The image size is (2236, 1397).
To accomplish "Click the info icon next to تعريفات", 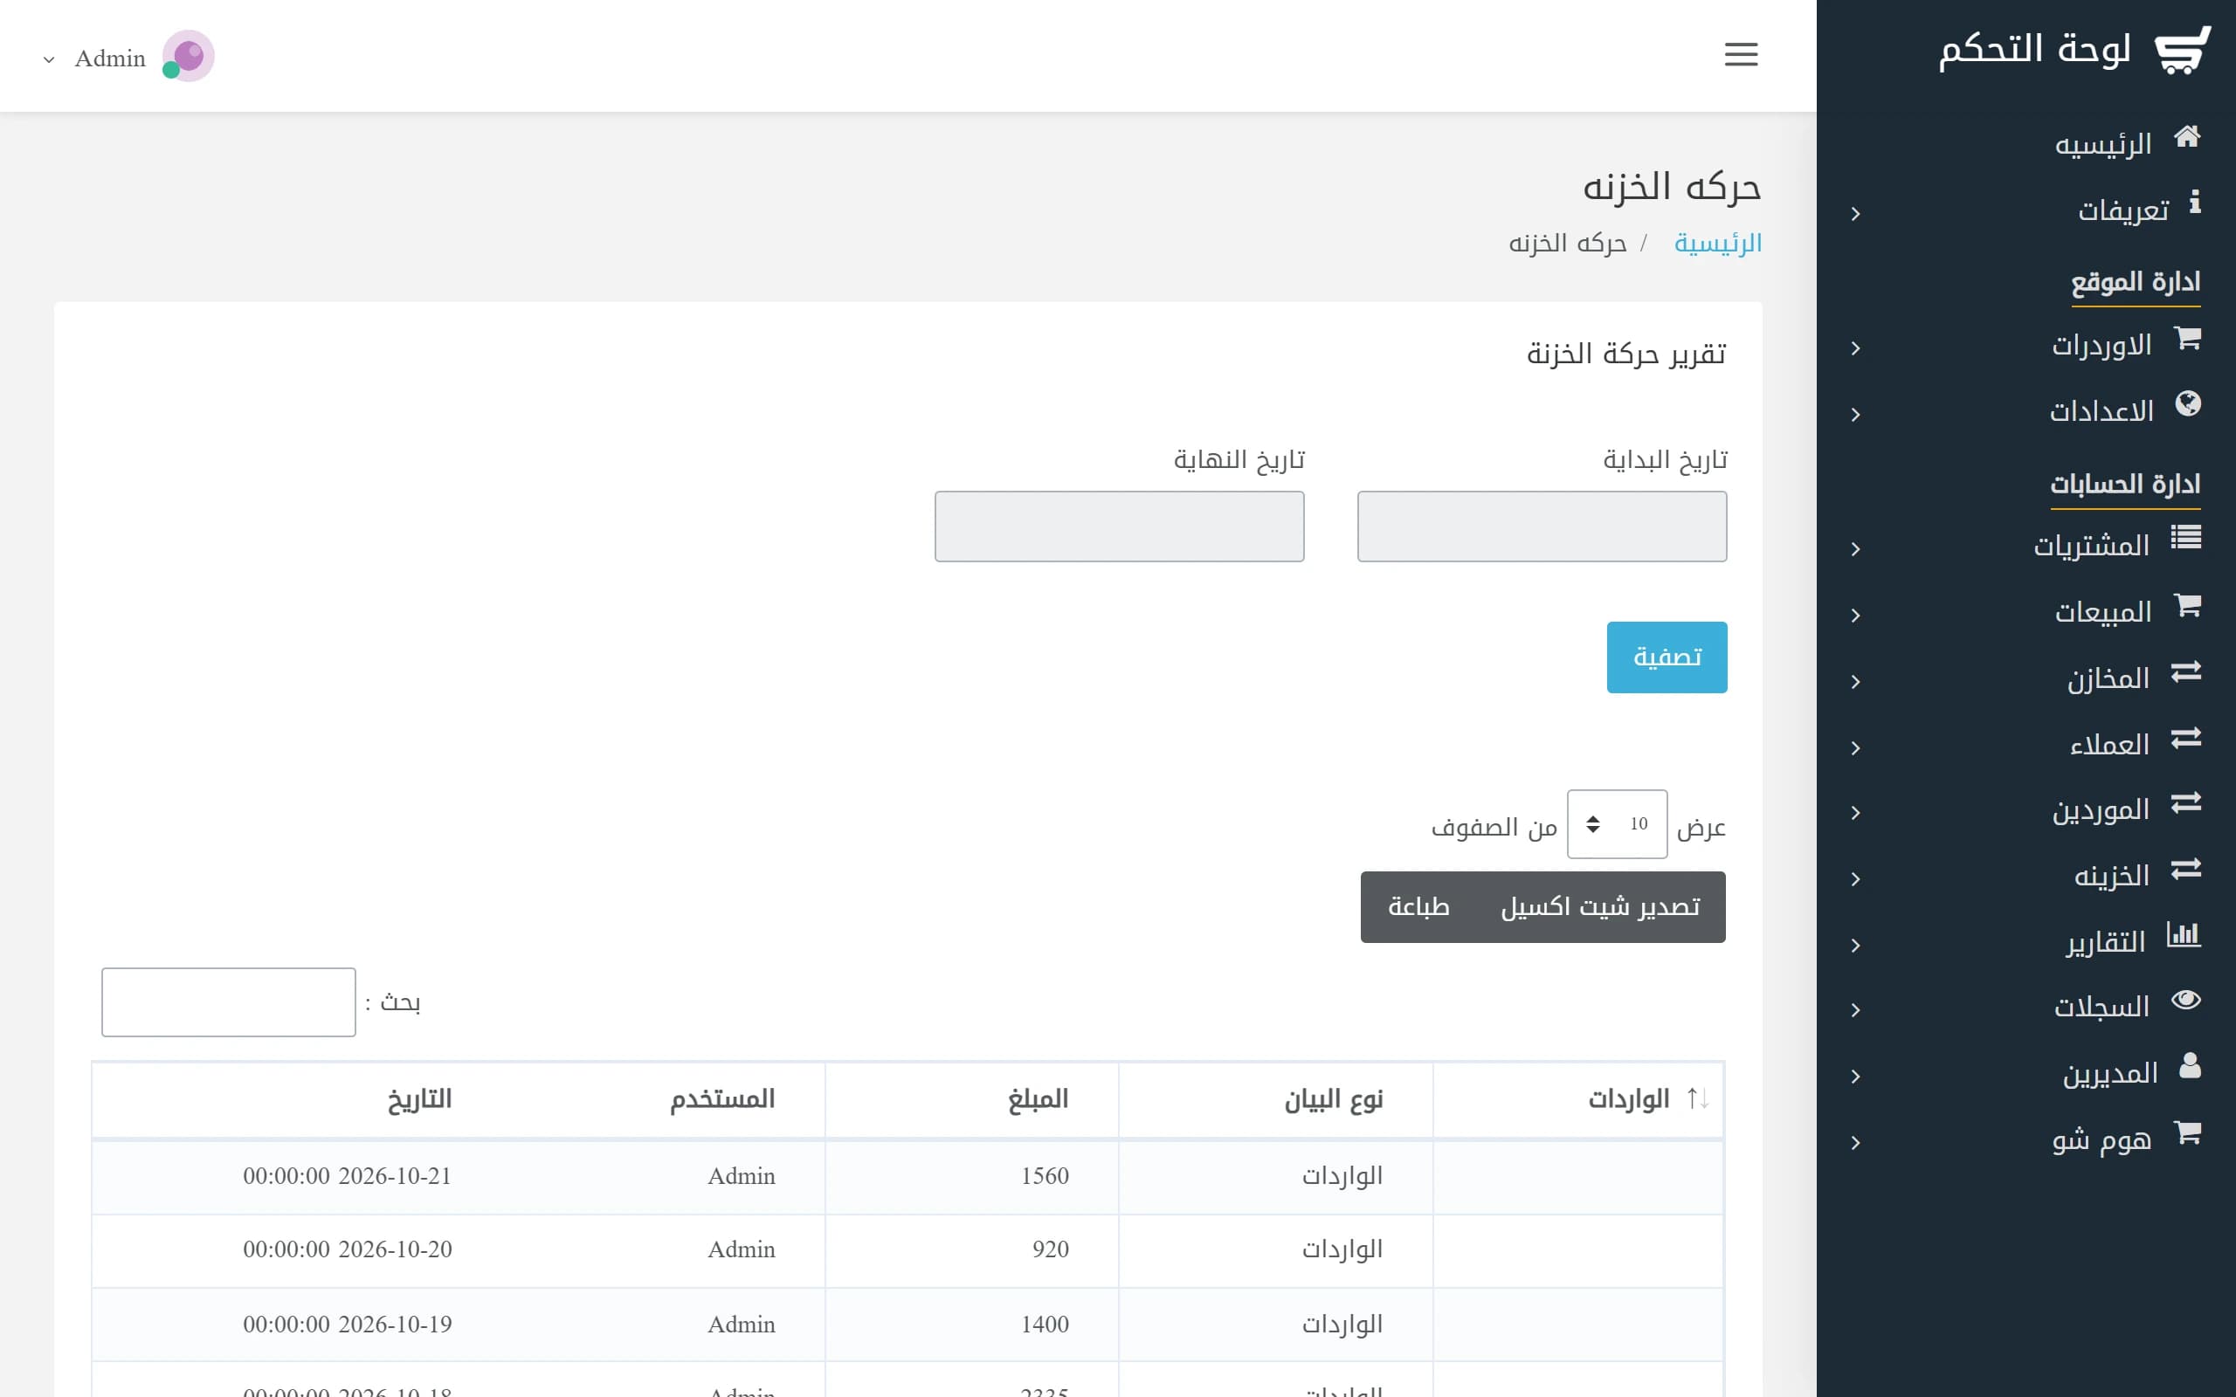I will point(2194,203).
